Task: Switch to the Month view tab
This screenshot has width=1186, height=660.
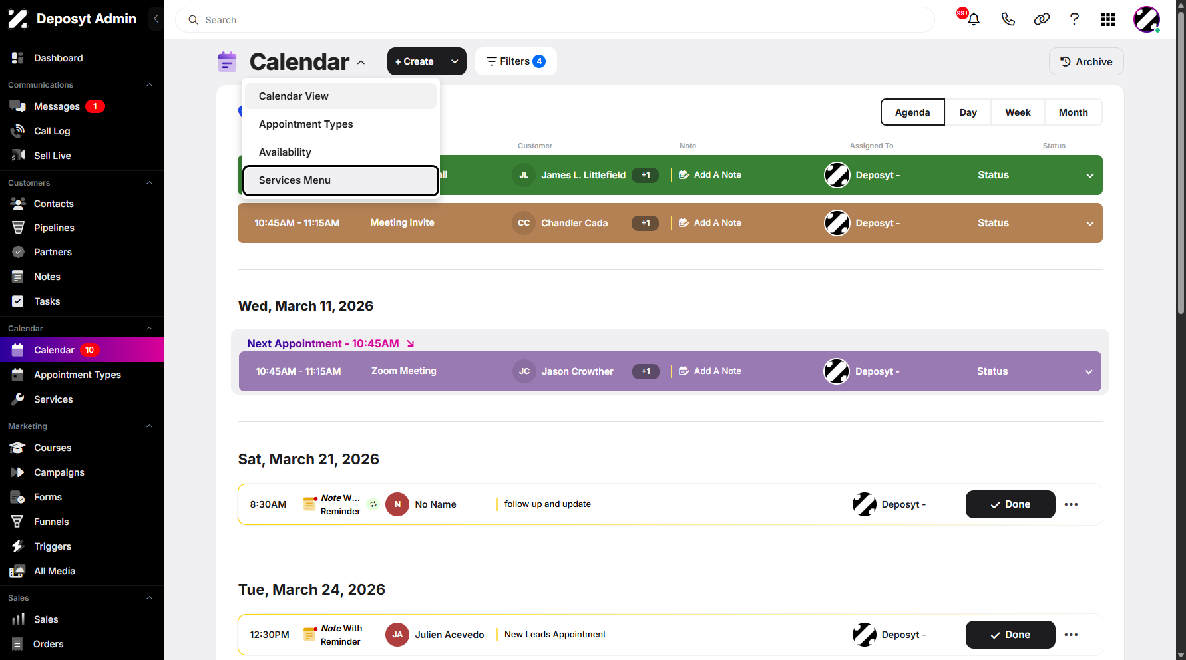Action: click(x=1073, y=112)
